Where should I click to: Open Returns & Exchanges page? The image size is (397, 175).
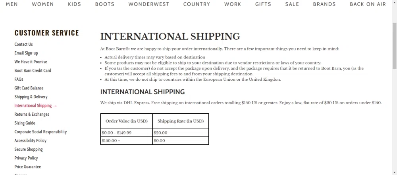(32, 114)
